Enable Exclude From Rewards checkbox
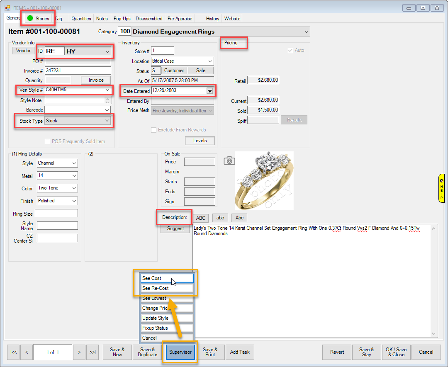Viewport: 448px width, 367px height. pos(154,130)
